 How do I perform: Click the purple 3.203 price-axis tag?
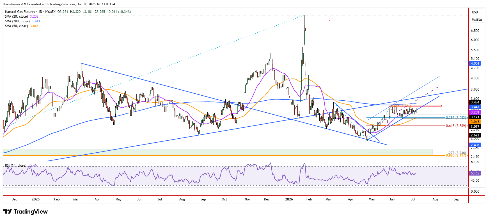point(475,112)
